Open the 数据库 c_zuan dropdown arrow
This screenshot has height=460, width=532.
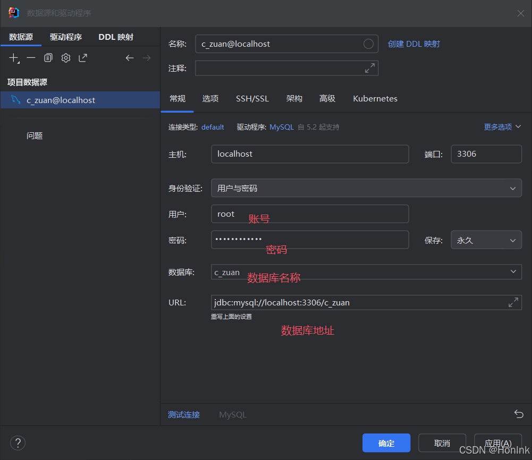click(513, 271)
